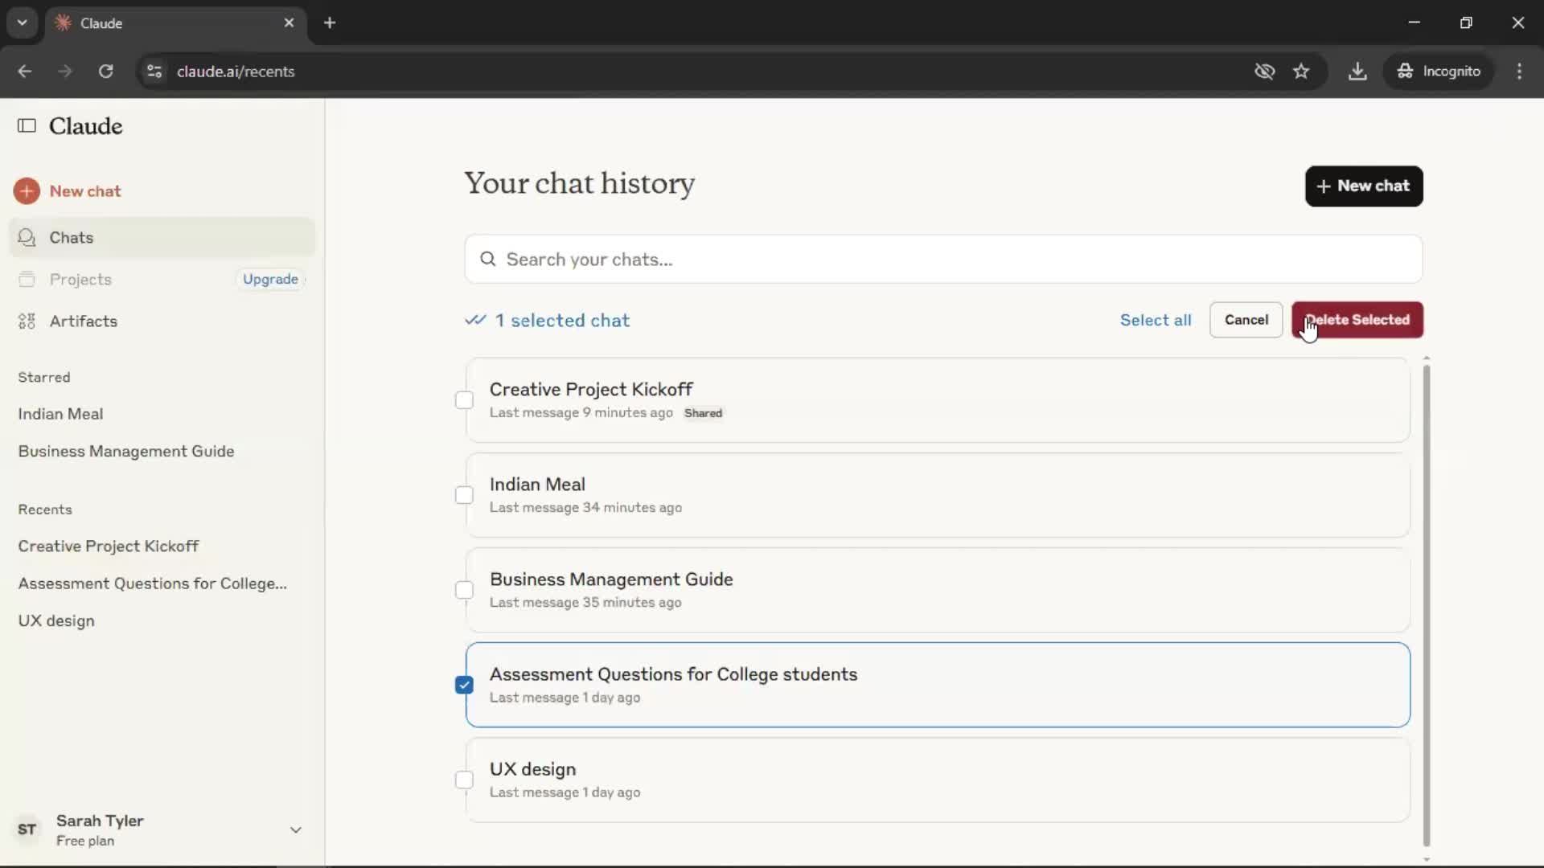Close the Claude tab
Image resolution: width=1544 pixels, height=868 pixels.
click(289, 23)
